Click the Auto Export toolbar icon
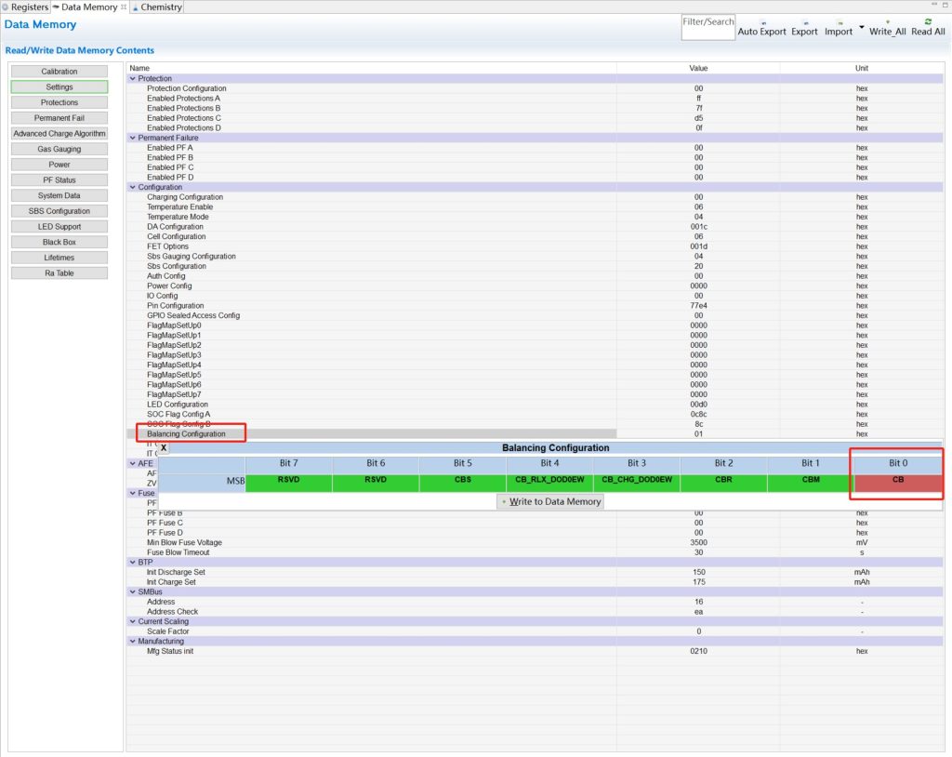This screenshot has width=952, height=757. [761, 21]
